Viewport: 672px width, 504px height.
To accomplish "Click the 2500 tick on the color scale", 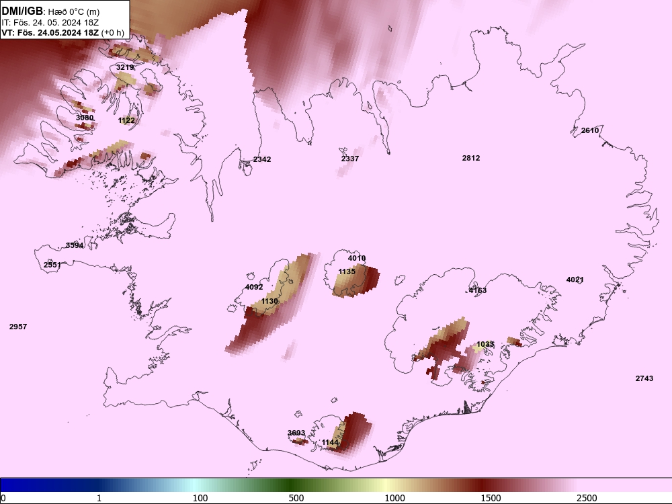I will pos(587,498).
